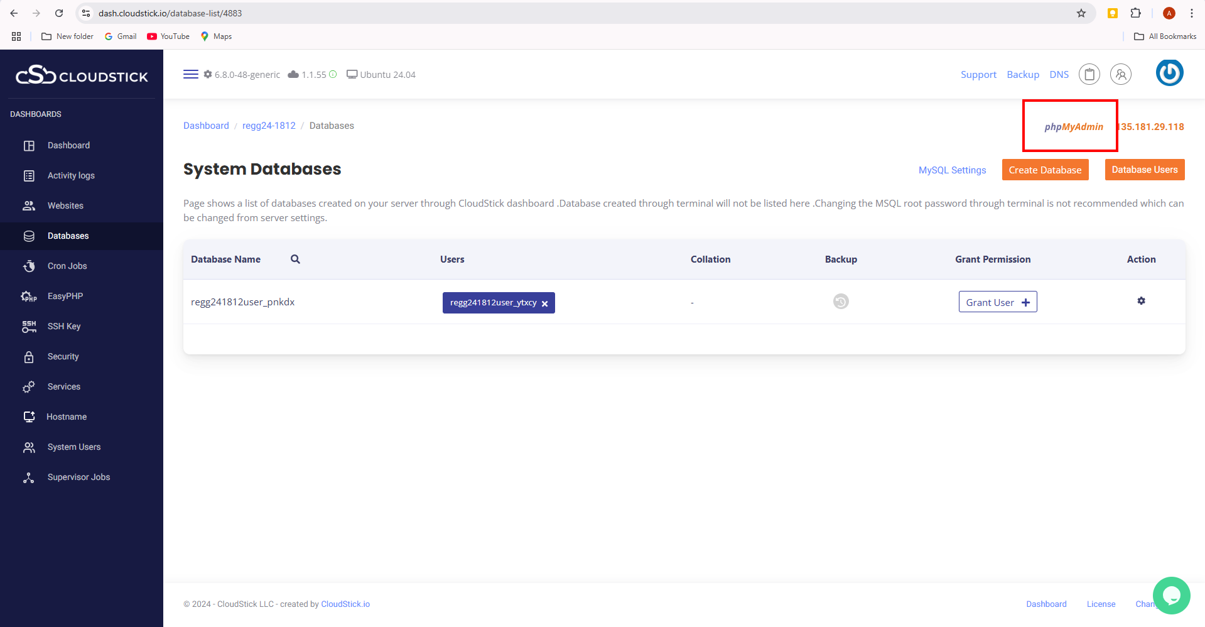This screenshot has height=627, width=1205.
Task: Open EasyPHP from the sidebar
Action: coord(65,296)
